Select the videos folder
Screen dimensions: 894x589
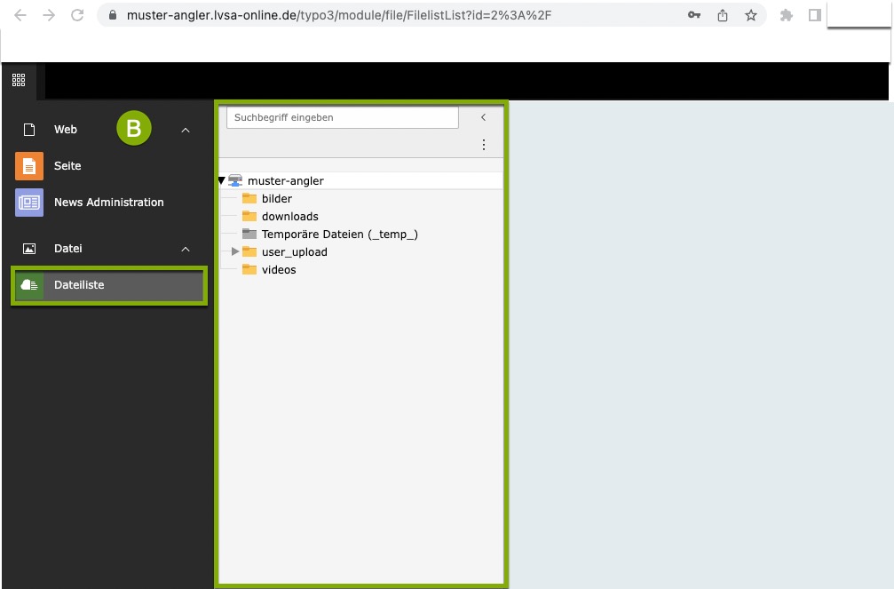[279, 270]
